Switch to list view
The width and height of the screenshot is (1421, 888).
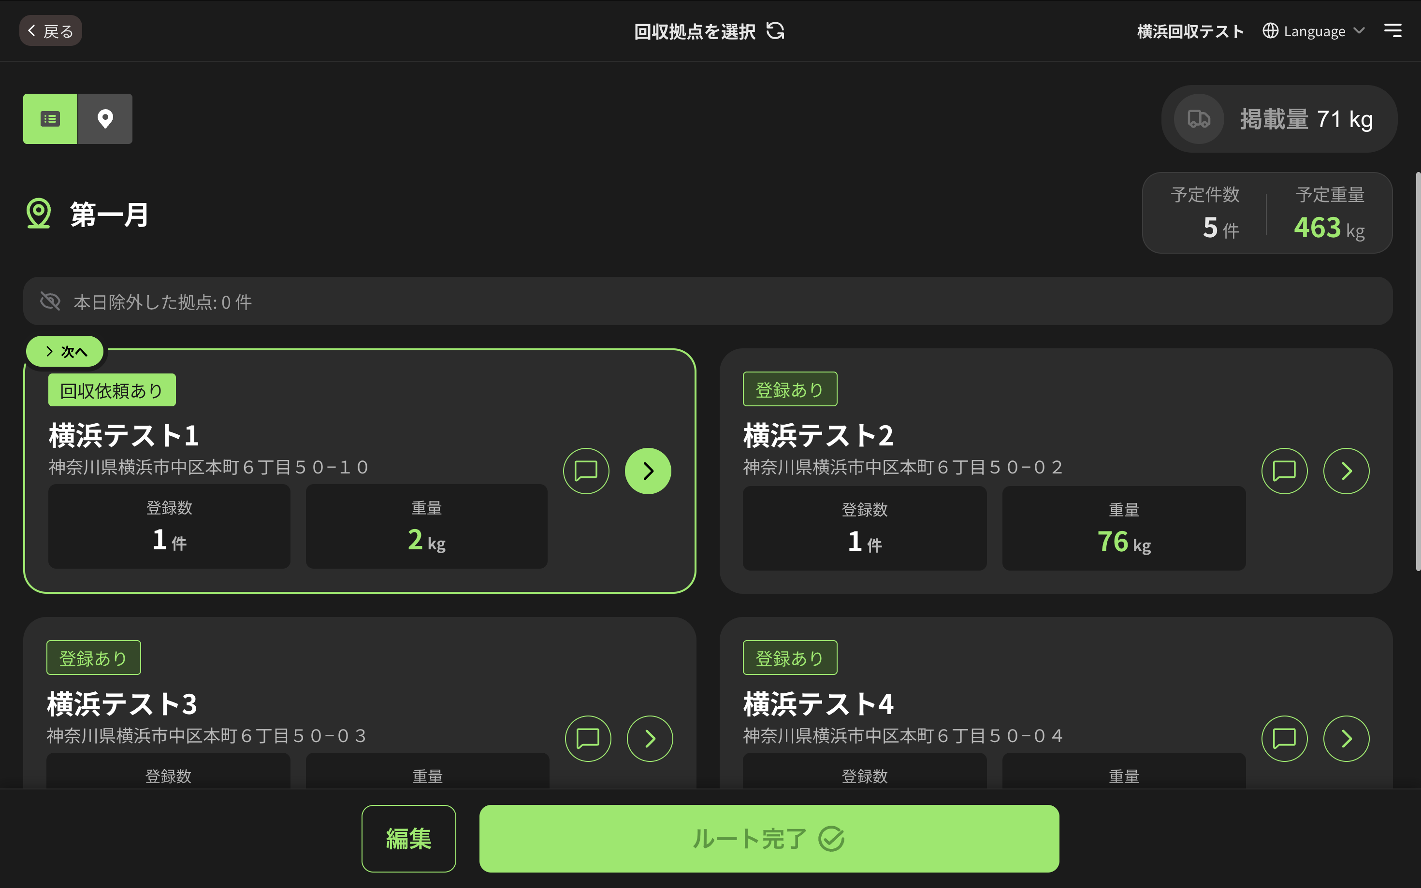(51, 119)
